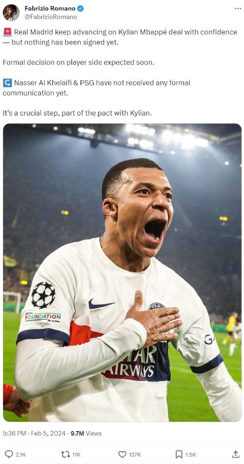Open the Mbappé photo attachment
The height and width of the screenshot is (464, 244).
[x=122, y=272]
